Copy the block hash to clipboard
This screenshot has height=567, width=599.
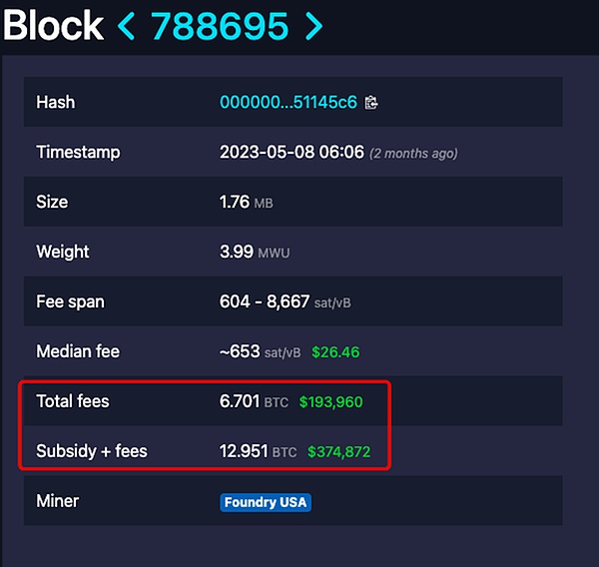(371, 102)
